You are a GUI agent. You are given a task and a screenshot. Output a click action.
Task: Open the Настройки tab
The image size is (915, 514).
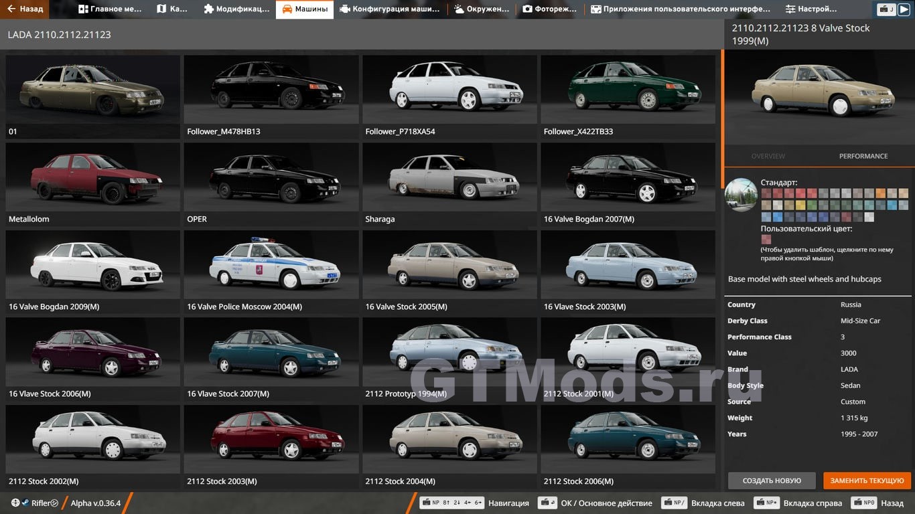811,9
